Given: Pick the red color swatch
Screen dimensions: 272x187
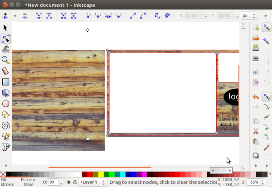Looking at the screenshot, I should click(90, 174).
